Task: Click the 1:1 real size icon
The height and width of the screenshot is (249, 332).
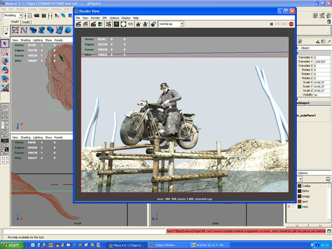Action: click(x=130, y=24)
